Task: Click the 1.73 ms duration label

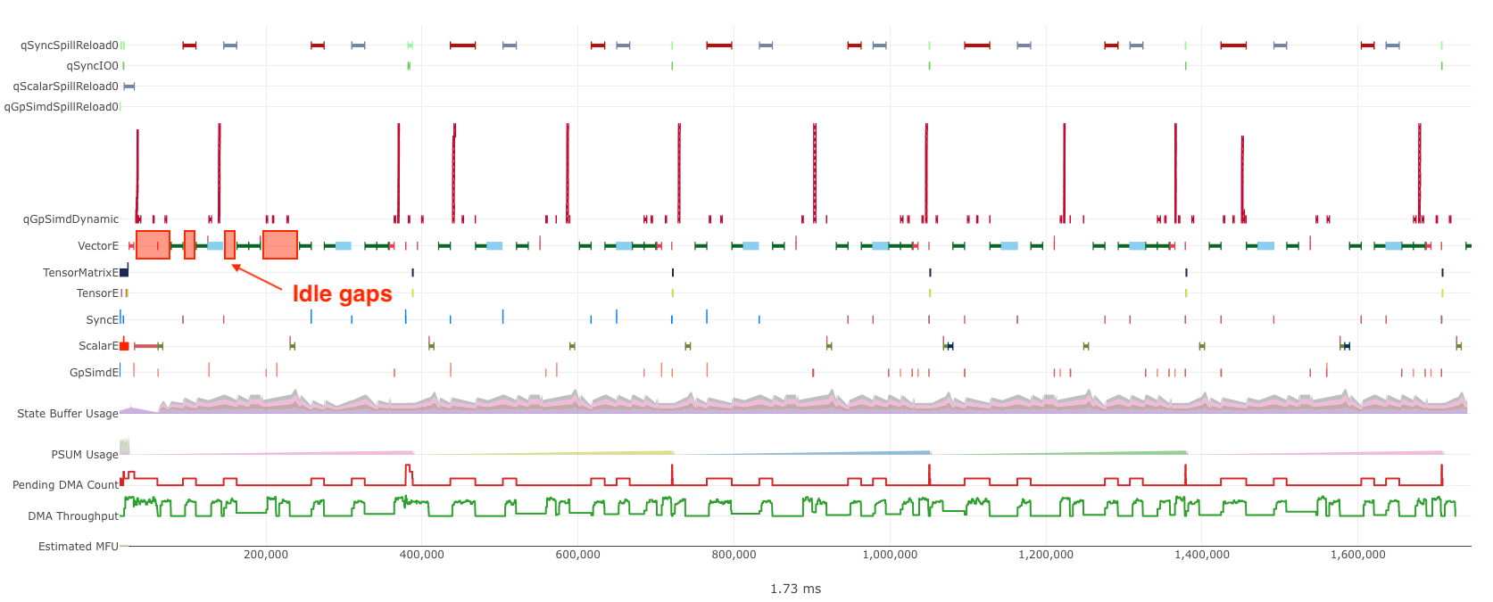Action: 795,589
